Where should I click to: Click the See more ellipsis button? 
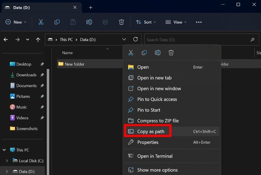click(x=199, y=22)
